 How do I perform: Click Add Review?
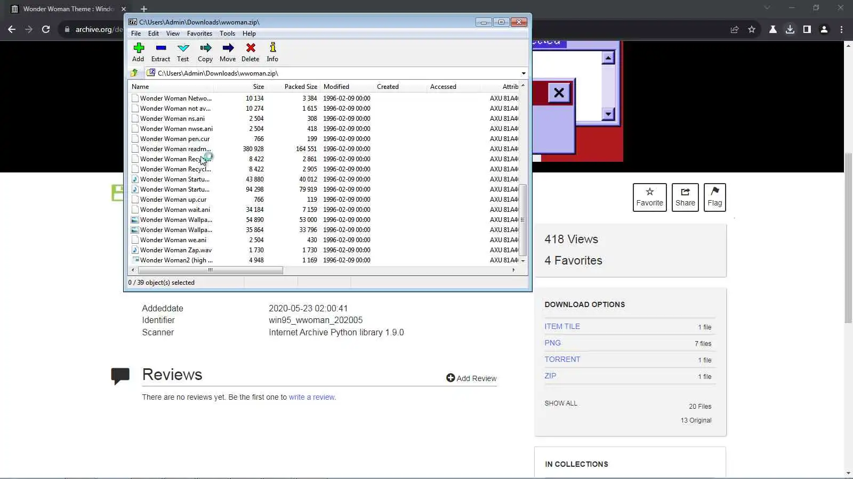(x=471, y=378)
